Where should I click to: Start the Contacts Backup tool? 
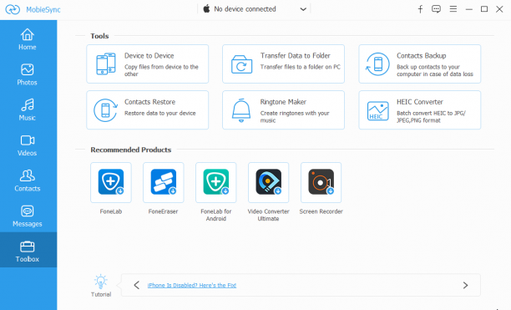pyautogui.click(x=420, y=64)
